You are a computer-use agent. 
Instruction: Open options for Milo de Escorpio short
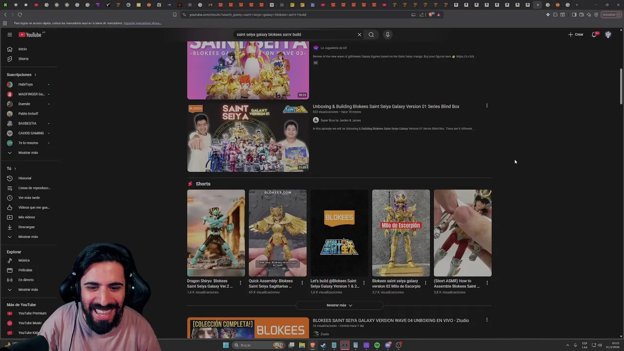[425, 283]
